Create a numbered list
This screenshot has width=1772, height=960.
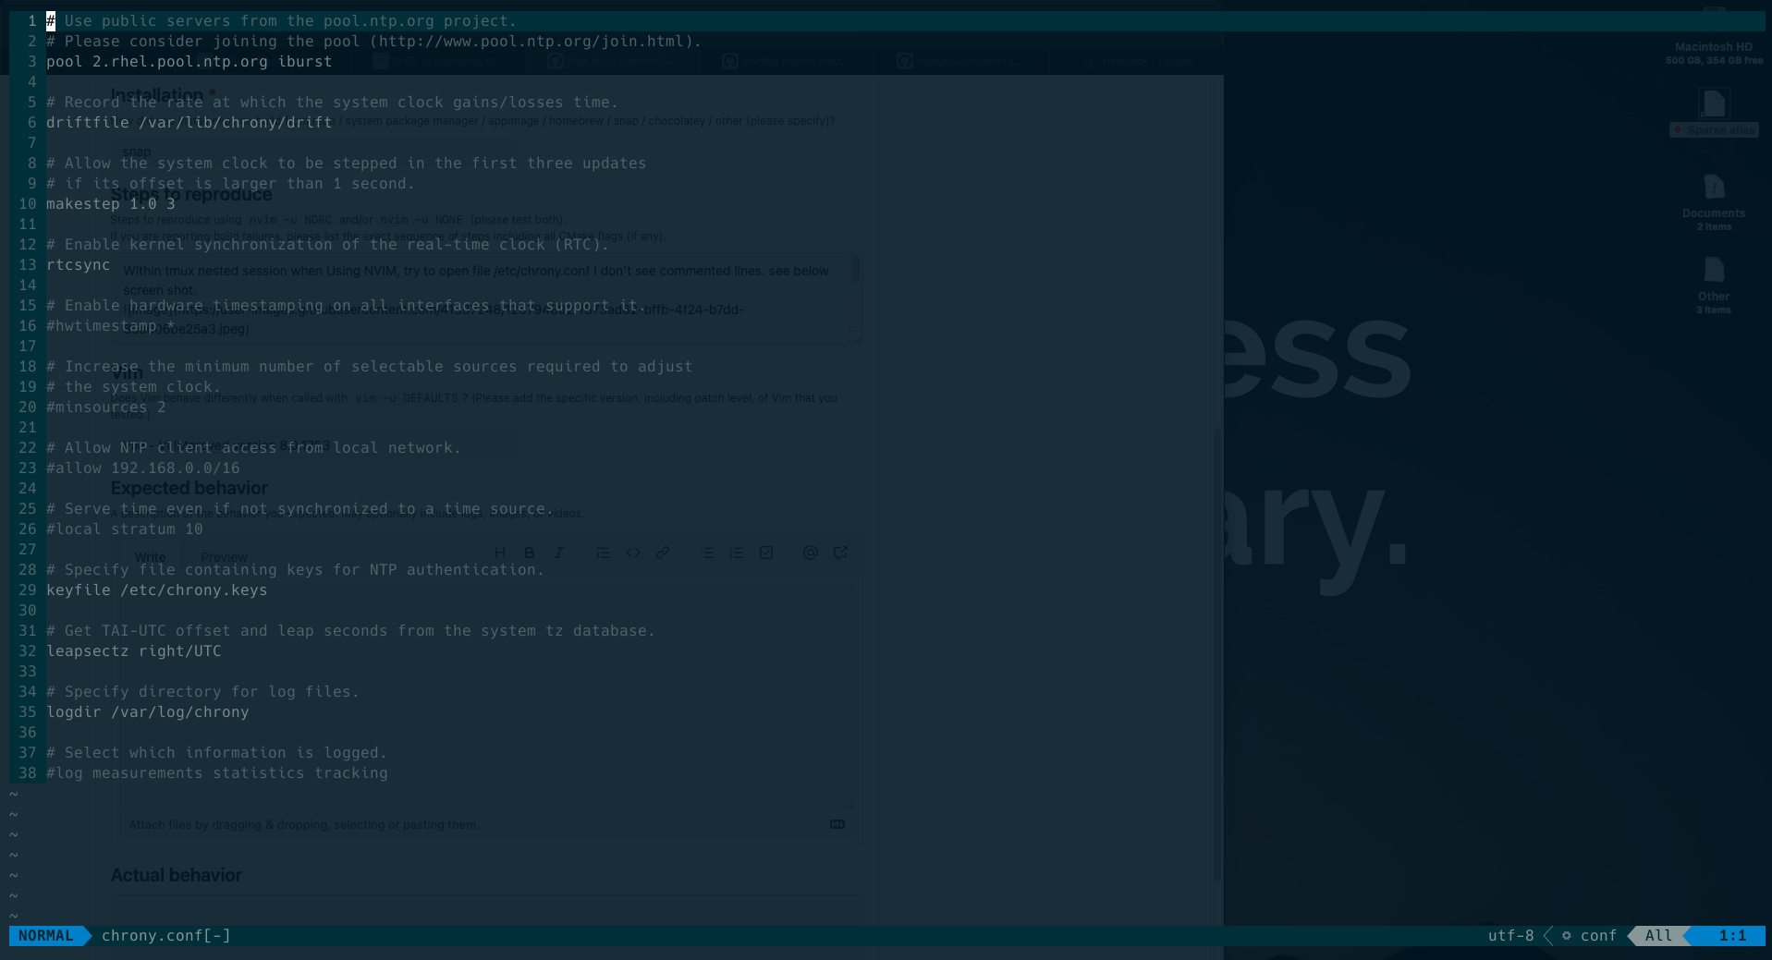(736, 552)
